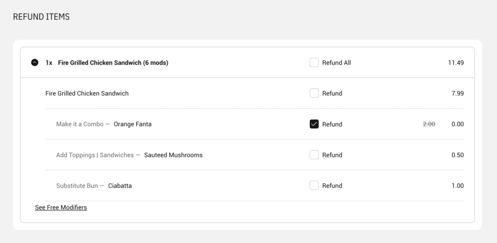Click the 11.49 order total amount
497x243 pixels.
click(x=456, y=63)
